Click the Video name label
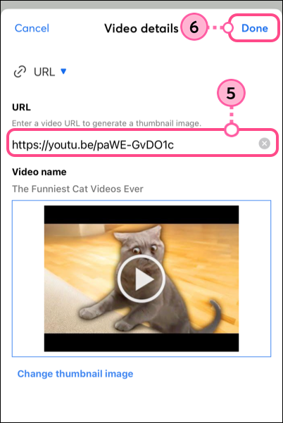Screen dimensions: 283x423 (x=39, y=172)
